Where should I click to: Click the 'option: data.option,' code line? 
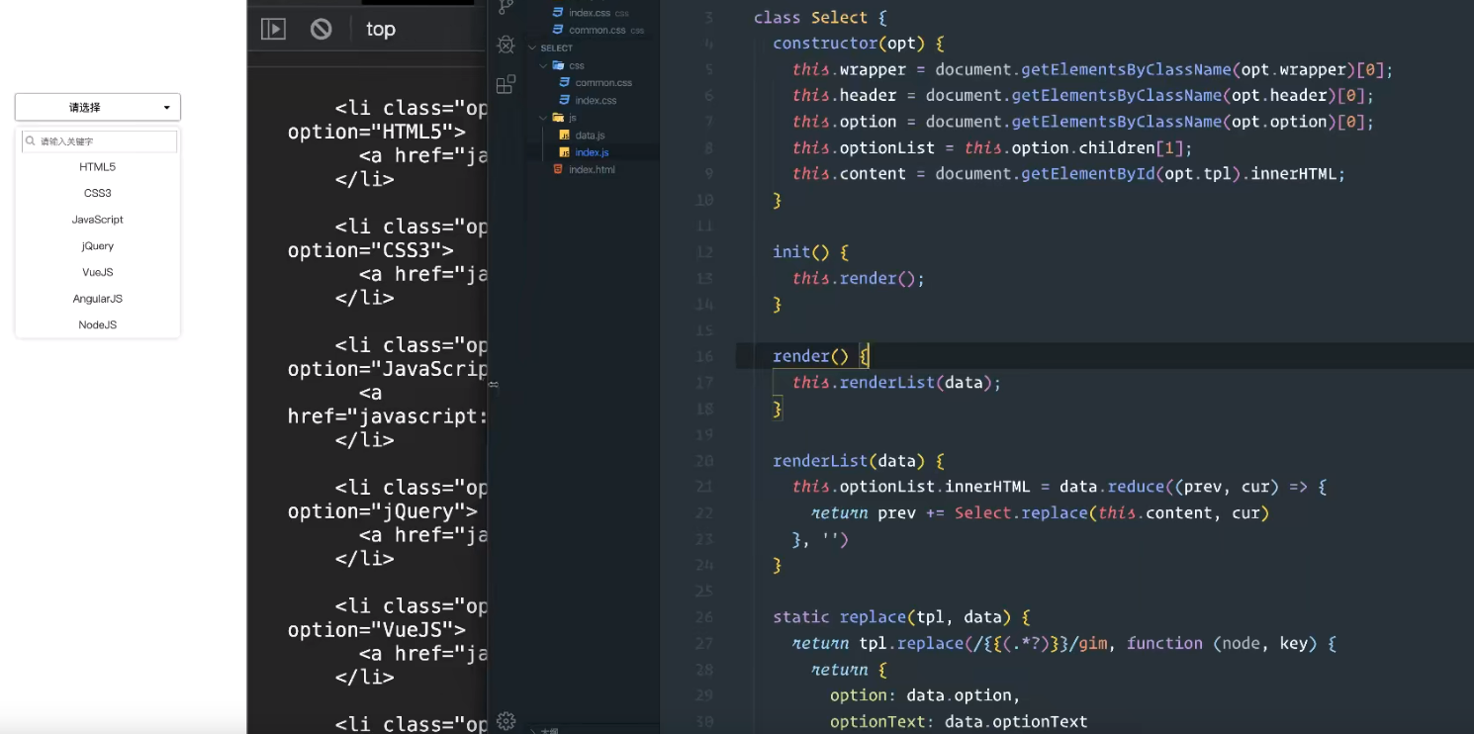click(925, 695)
